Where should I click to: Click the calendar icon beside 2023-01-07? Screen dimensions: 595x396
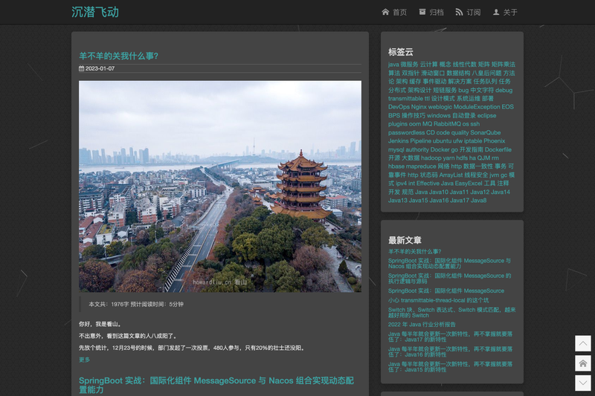coord(81,68)
